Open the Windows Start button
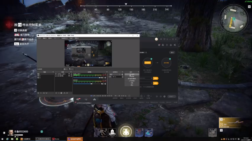The width and height of the screenshot is (252, 141). 2,139
